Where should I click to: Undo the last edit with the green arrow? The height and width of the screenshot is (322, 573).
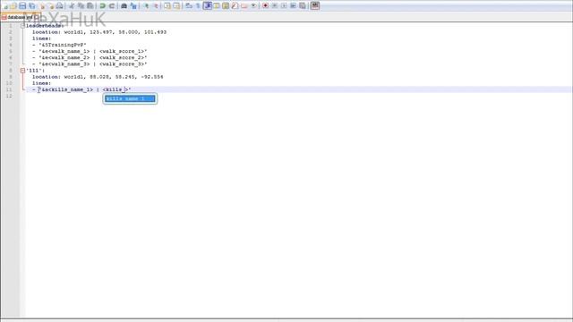click(x=102, y=6)
